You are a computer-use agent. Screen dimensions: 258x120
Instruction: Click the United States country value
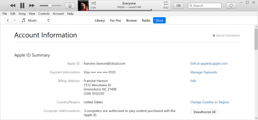(93, 102)
